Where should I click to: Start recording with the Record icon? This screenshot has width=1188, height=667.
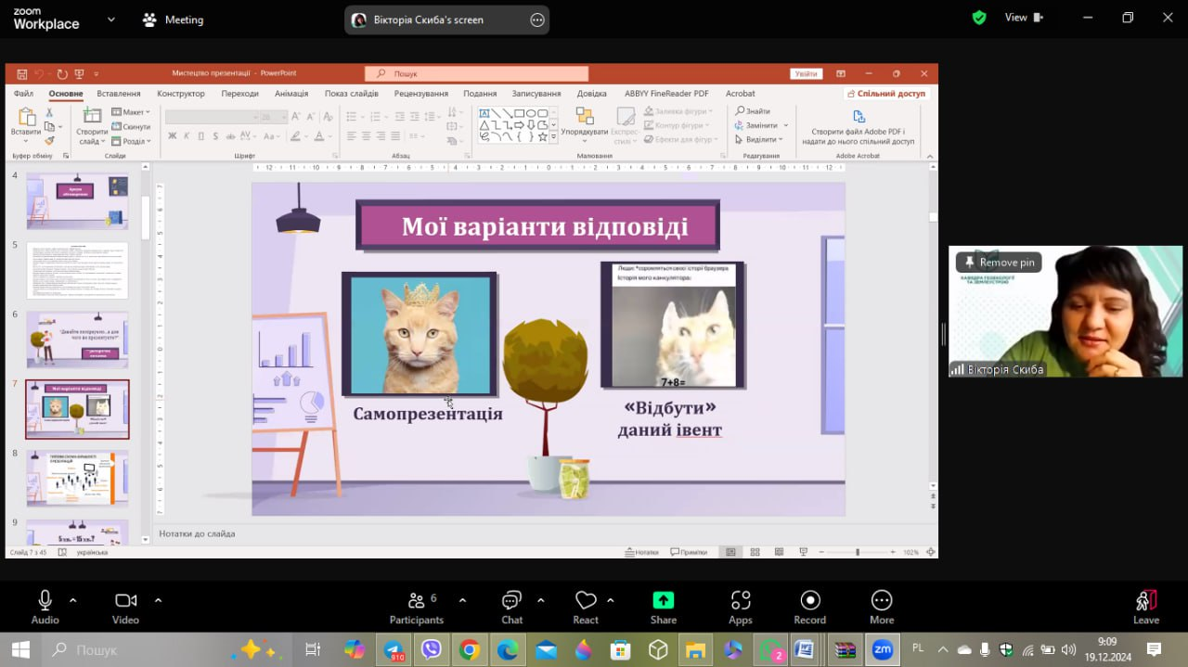[809, 607]
